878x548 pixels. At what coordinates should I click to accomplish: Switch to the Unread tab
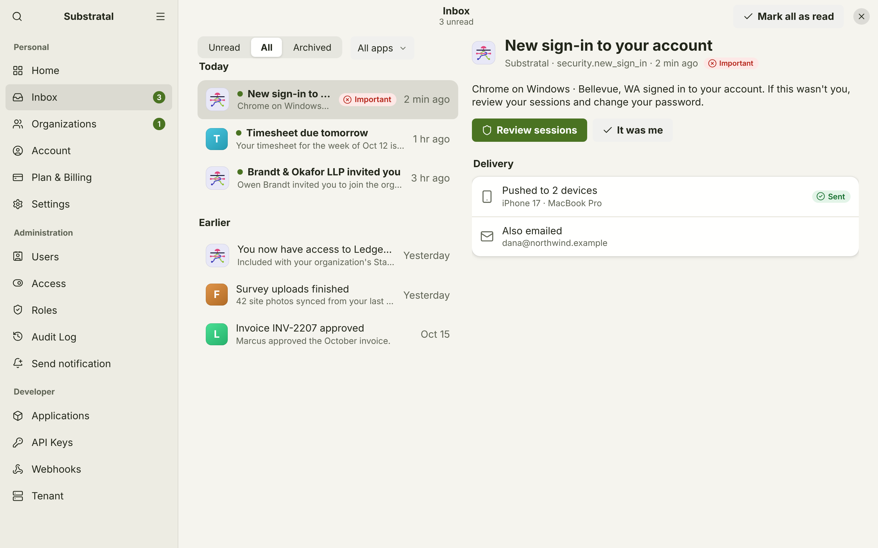tap(224, 48)
